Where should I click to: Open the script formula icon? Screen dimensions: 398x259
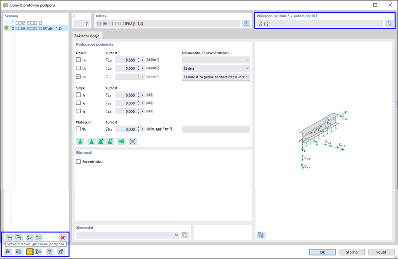[x=61, y=252]
